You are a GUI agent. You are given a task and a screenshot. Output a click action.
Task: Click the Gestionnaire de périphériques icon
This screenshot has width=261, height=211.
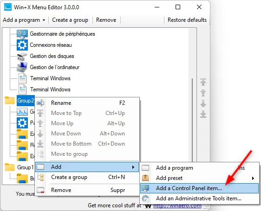[22, 34]
